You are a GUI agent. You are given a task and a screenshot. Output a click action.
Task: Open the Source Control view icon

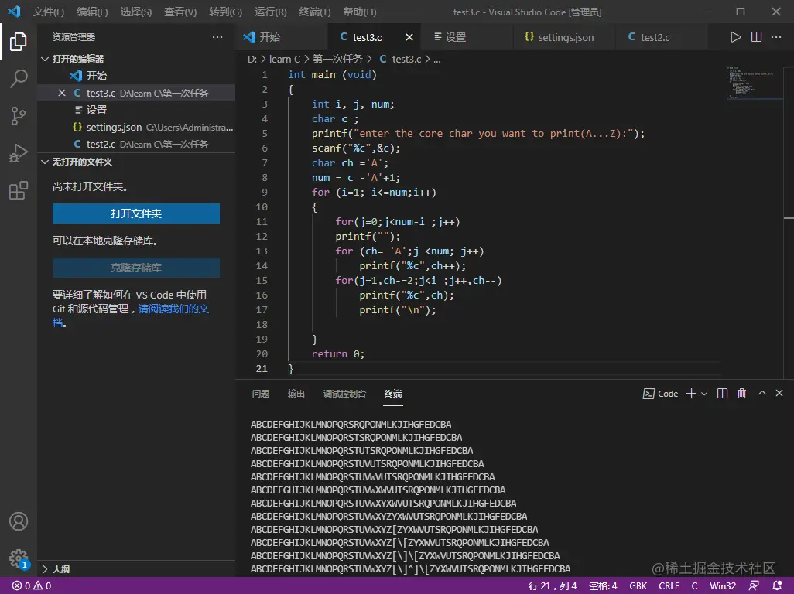(x=19, y=116)
